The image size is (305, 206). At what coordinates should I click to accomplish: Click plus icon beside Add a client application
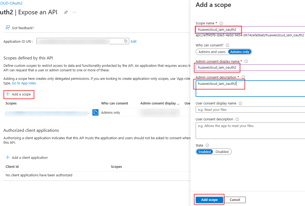[8, 157]
